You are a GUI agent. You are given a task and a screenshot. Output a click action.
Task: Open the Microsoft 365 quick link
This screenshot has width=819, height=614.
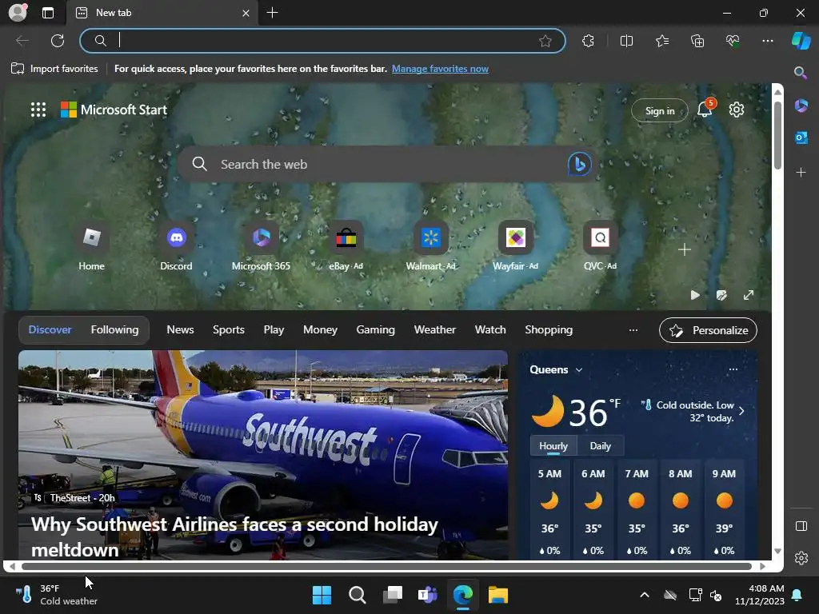click(x=262, y=246)
